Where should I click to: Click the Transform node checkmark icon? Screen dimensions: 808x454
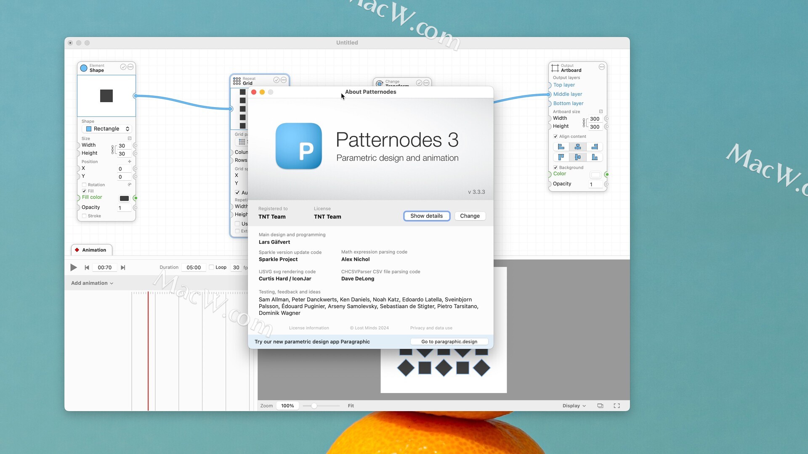click(x=419, y=83)
